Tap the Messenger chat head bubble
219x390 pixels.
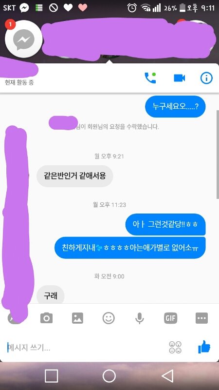tap(23, 39)
